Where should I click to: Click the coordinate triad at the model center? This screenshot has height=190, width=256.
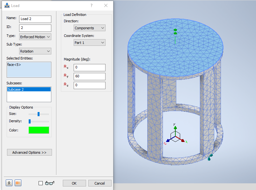click(175, 136)
